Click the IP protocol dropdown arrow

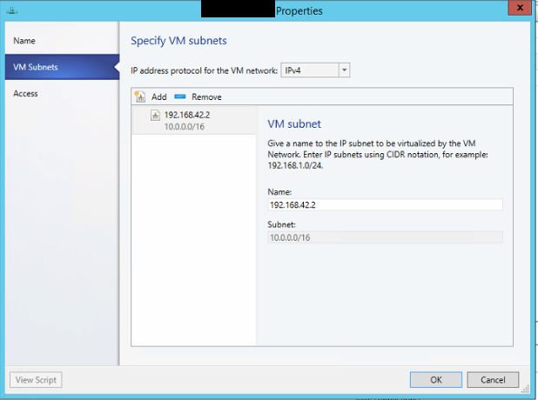[x=344, y=70]
